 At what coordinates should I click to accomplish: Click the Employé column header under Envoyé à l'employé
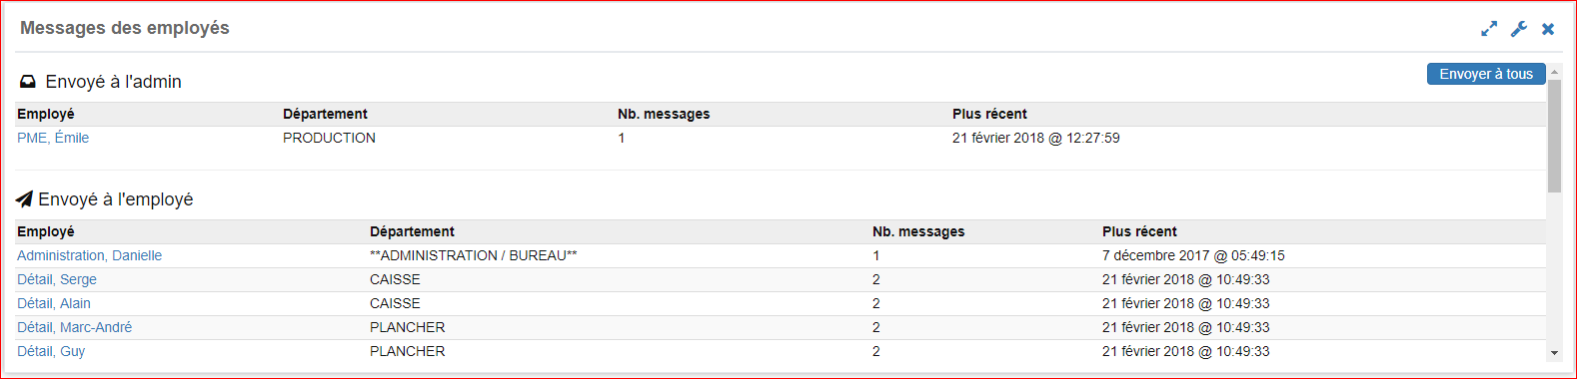(x=46, y=231)
